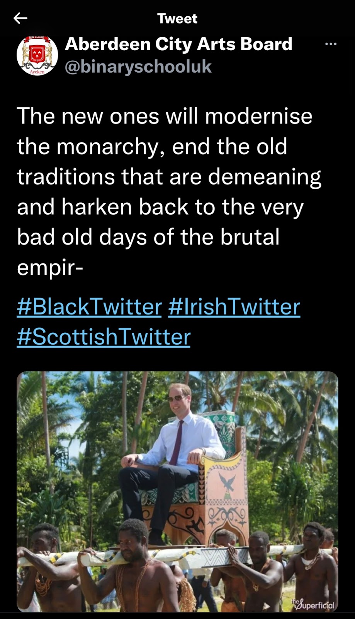The image size is (355, 619).
Task: Click the @binaryschooluk handle
Action: (x=138, y=67)
